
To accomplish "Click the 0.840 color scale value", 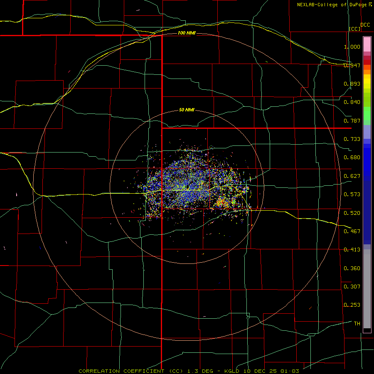I will click(x=352, y=102).
